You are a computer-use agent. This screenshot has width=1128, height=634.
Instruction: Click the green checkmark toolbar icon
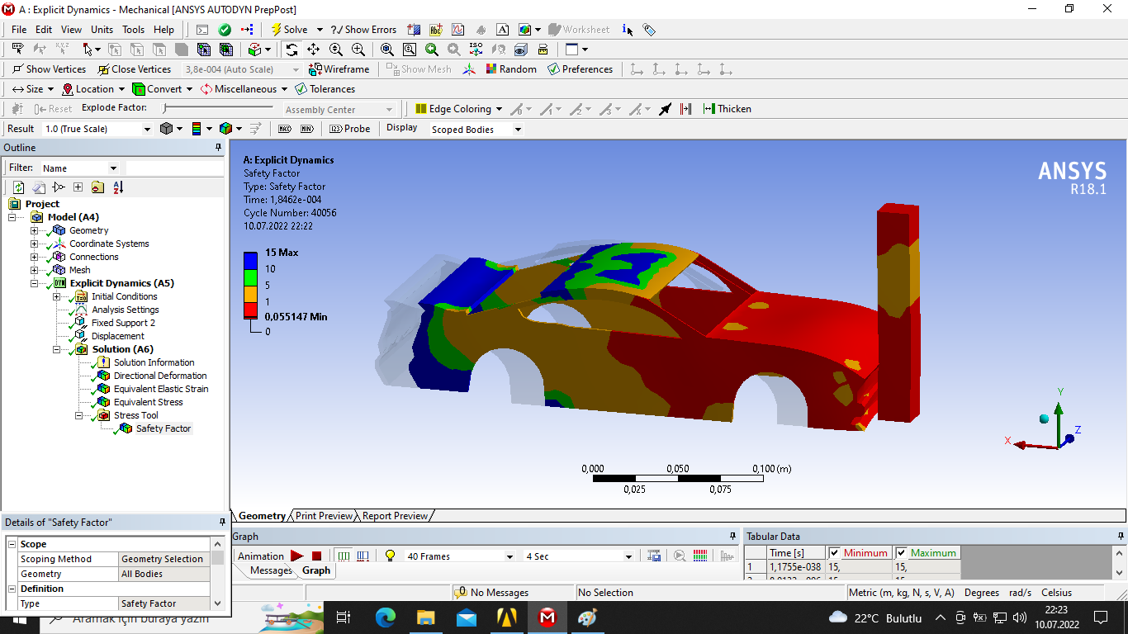pyautogui.click(x=224, y=29)
